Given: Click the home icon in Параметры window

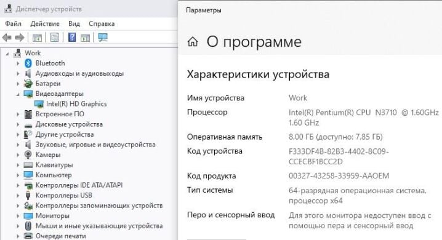Looking at the screenshot, I should coord(193,42).
